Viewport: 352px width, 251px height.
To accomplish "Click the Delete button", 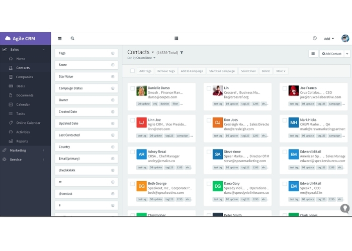I will point(266,71).
